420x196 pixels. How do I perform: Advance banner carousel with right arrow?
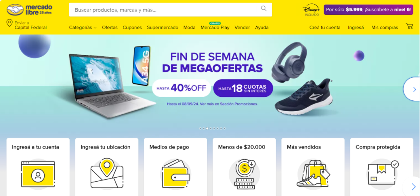pos(413,89)
